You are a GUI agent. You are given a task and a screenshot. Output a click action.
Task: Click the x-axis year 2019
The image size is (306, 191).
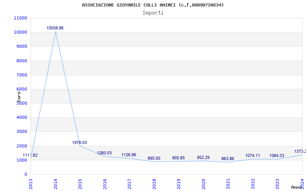pos(179,184)
